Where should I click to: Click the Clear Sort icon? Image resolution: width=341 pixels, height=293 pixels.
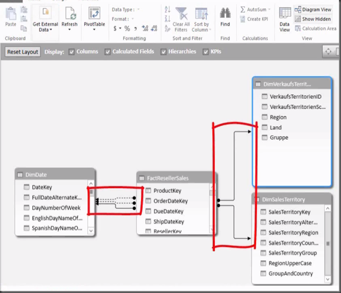[167, 28]
